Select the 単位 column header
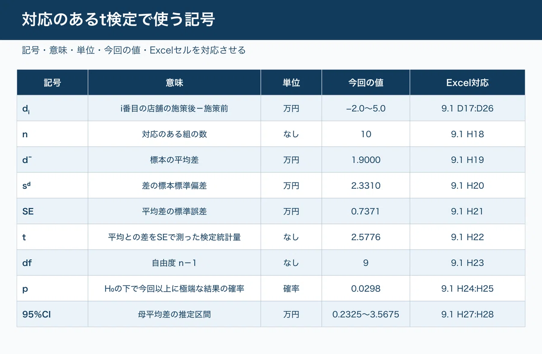This screenshot has height=354, width=542. pyautogui.click(x=291, y=82)
